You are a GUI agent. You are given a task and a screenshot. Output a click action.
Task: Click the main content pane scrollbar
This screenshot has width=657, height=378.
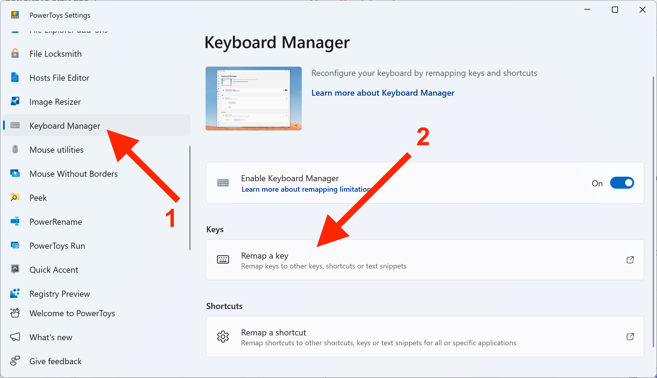653,211
